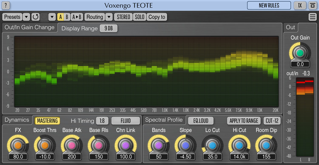This screenshot has width=319, height=165.
Task: Click the green Out Gain knob
Action: click(x=300, y=53)
